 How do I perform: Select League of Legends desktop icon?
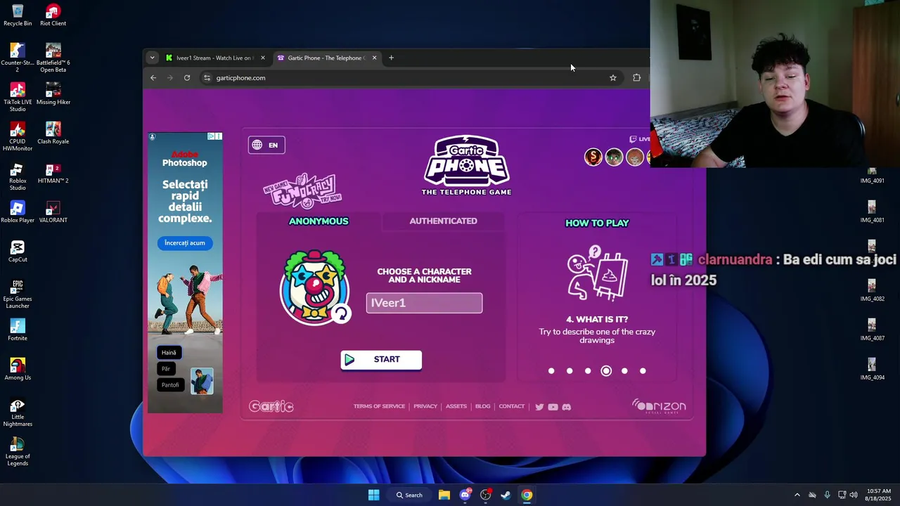[x=18, y=453]
